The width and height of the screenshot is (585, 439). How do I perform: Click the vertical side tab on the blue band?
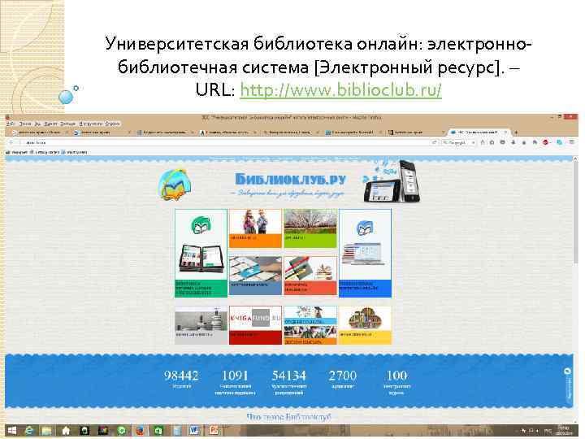(x=568, y=385)
